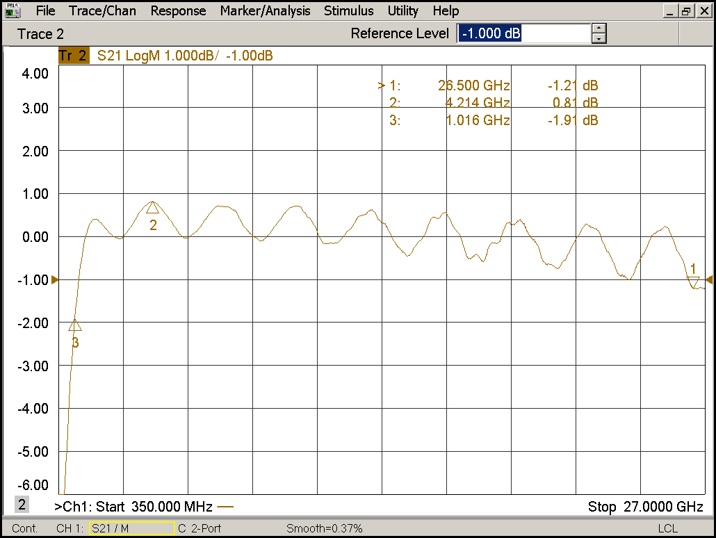
Task: Click the left reference level indicator arrow
Action: point(55,279)
